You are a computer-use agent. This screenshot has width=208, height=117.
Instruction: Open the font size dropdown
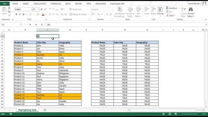pos(38,9)
